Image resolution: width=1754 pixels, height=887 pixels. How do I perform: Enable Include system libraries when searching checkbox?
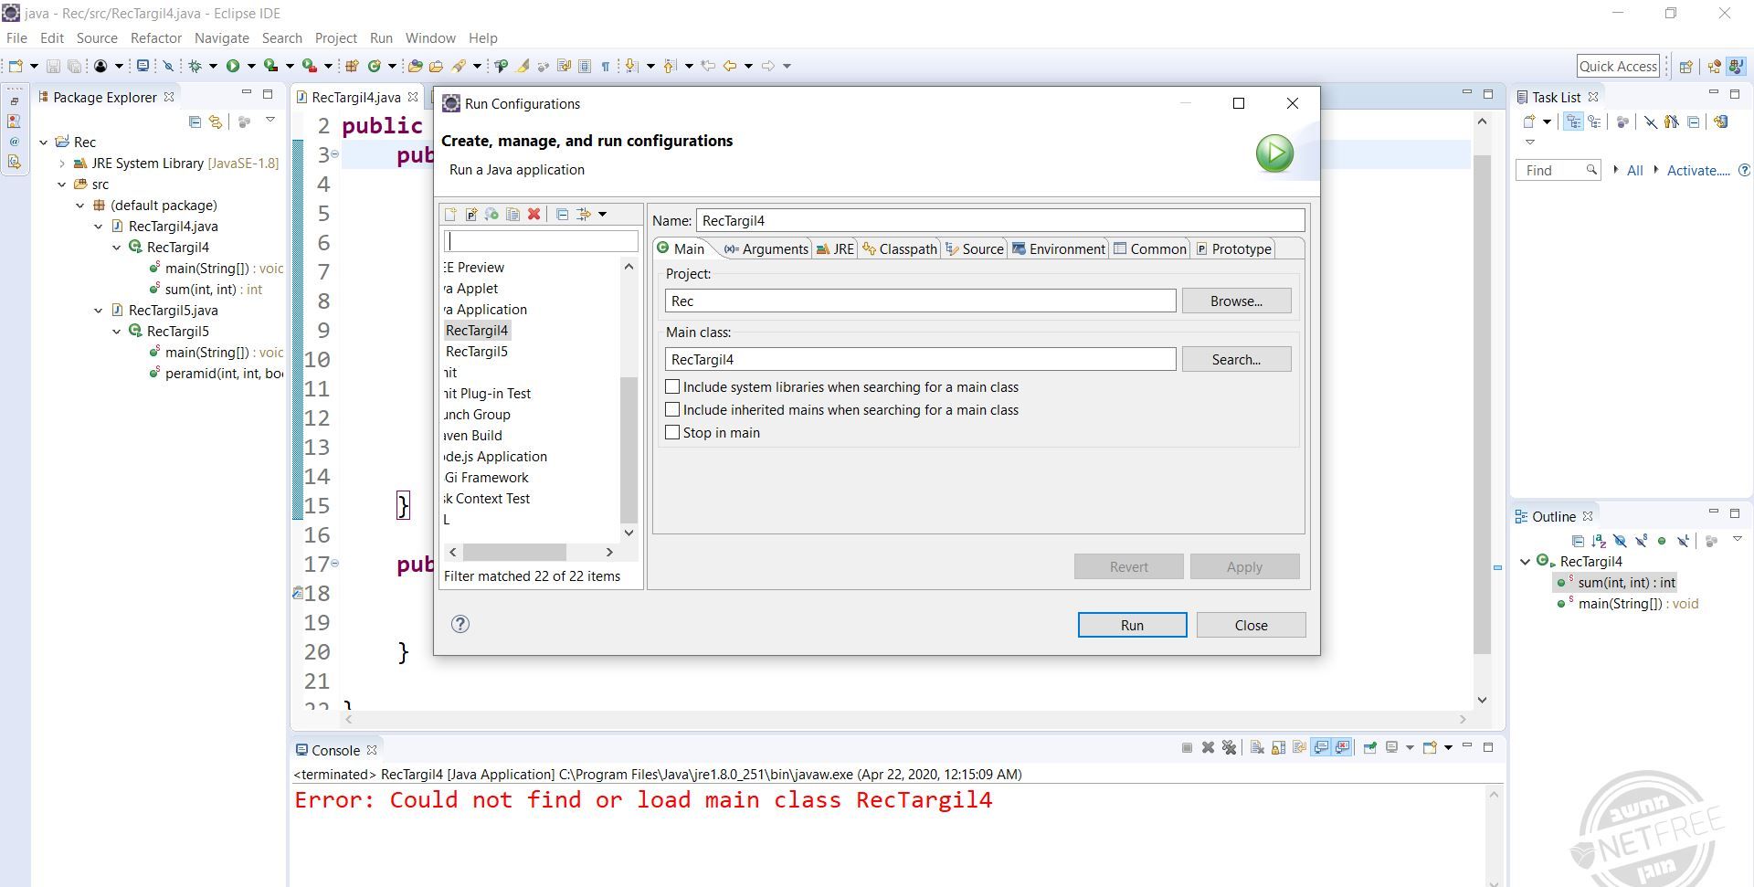[x=672, y=387]
